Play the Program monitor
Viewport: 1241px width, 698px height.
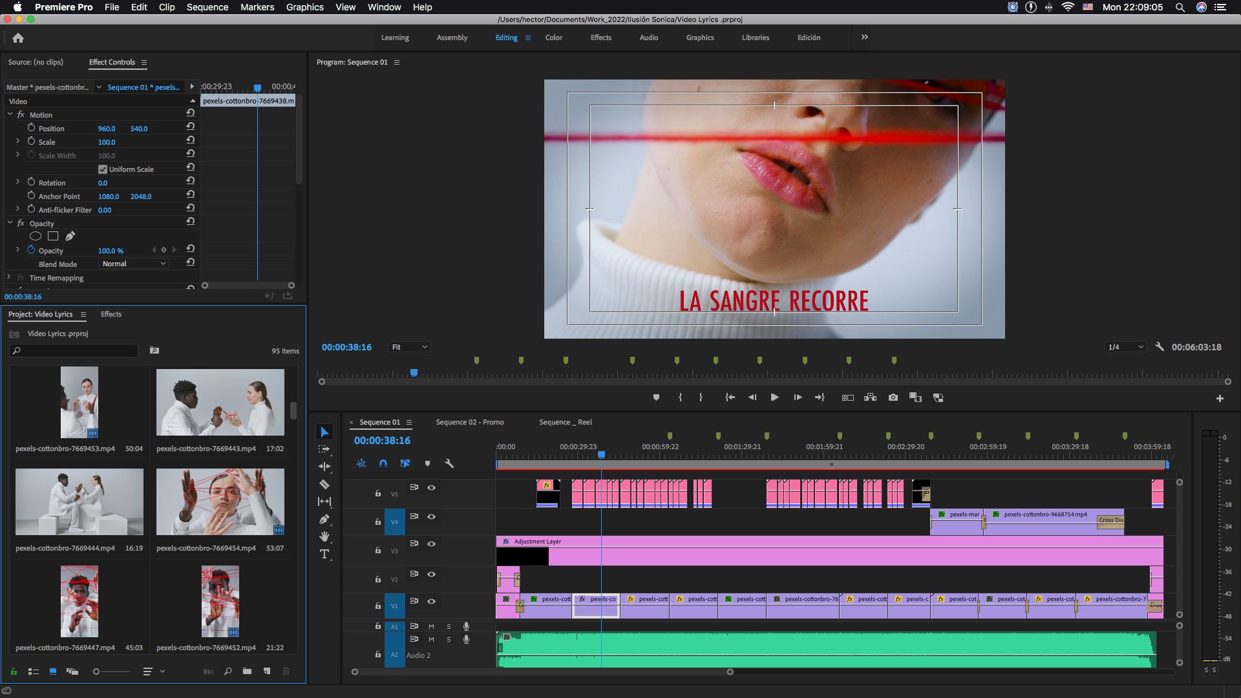tap(774, 397)
